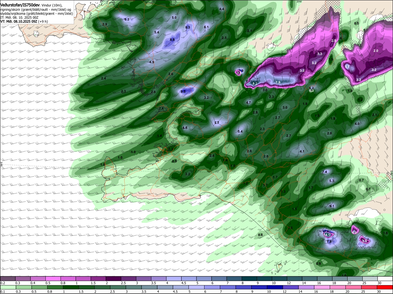Click the 8.8 precipitation value on the map

pos(172,40)
